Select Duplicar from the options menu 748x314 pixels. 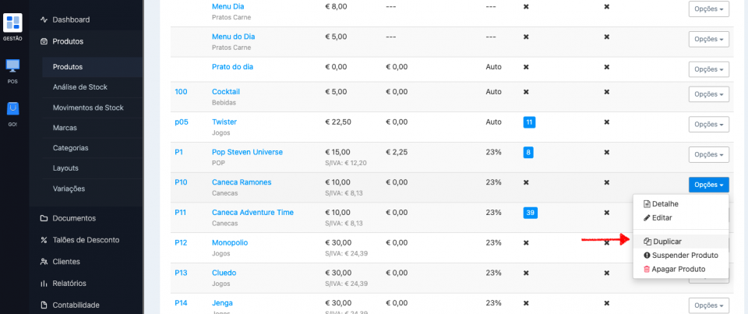(x=667, y=242)
